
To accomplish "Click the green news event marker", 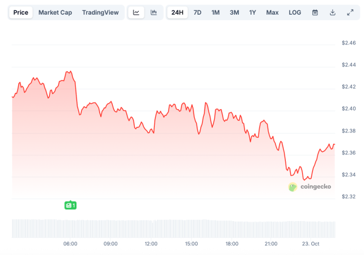I will pyautogui.click(x=70, y=205).
